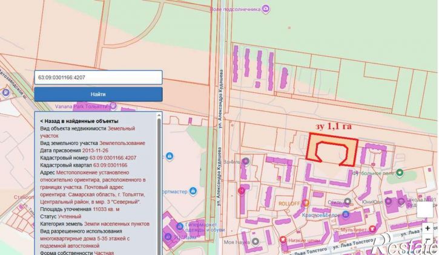Click the gas station icon near Автозаводское ш.

coord(5,92)
